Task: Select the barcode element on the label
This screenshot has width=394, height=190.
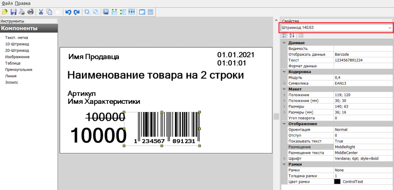Action: coord(162,129)
